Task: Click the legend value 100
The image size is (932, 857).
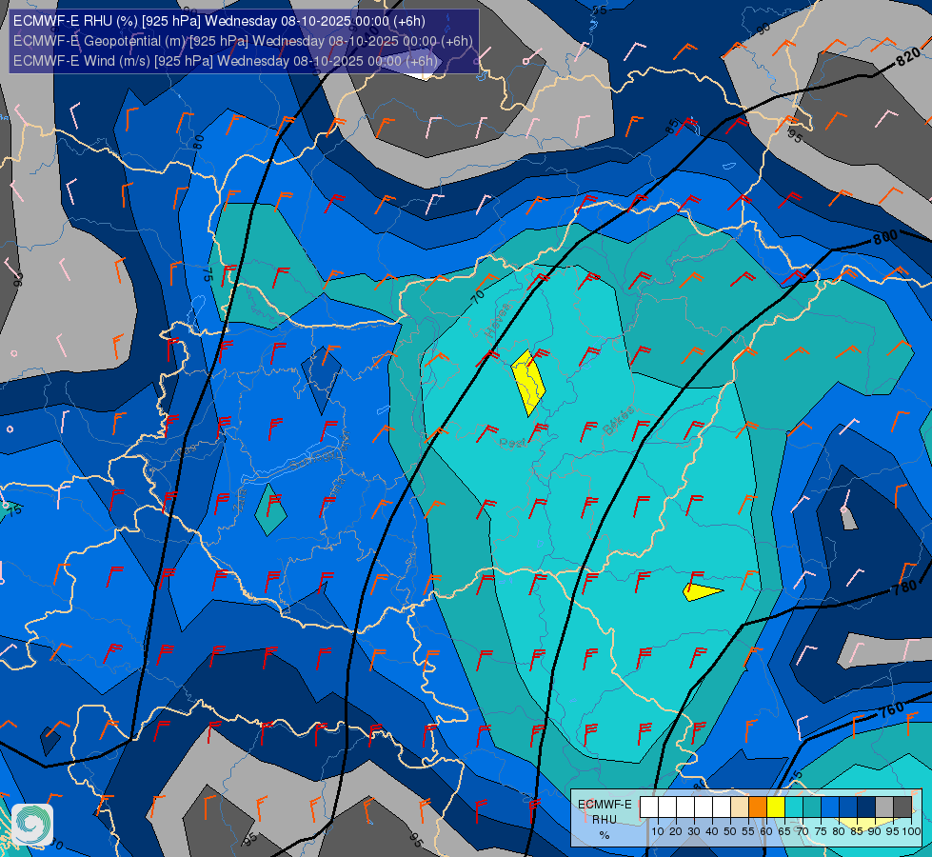Action: coord(911,831)
